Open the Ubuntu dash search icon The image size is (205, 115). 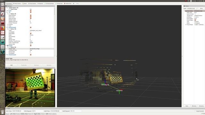click(3, 4)
